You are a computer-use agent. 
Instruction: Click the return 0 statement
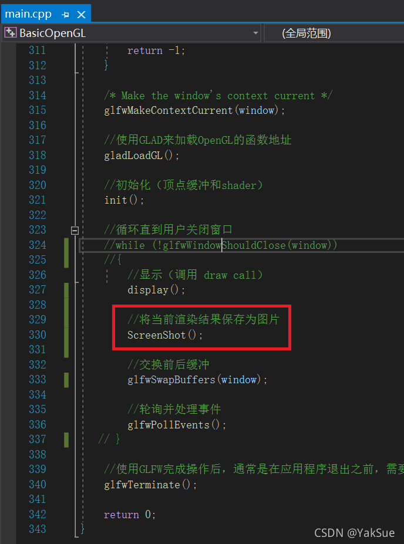pyautogui.click(x=130, y=515)
